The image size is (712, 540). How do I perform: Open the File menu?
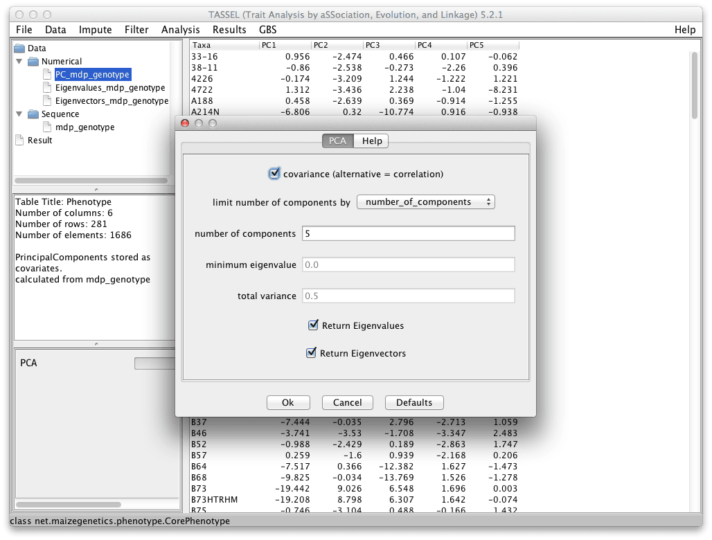tap(24, 30)
